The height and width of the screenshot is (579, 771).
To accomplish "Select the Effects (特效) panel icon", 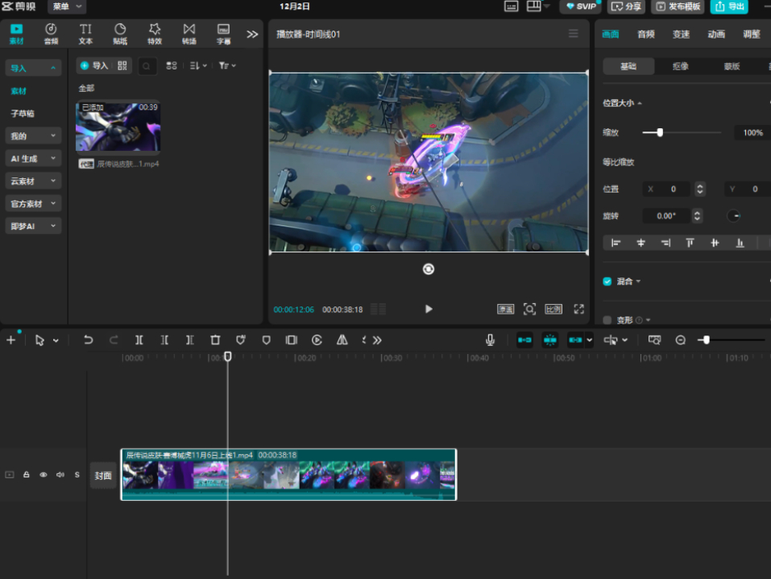I will (154, 34).
